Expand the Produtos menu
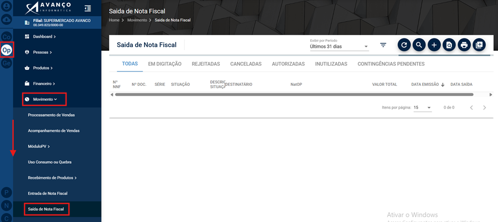498x222 pixels. click(x=39, y=68)
